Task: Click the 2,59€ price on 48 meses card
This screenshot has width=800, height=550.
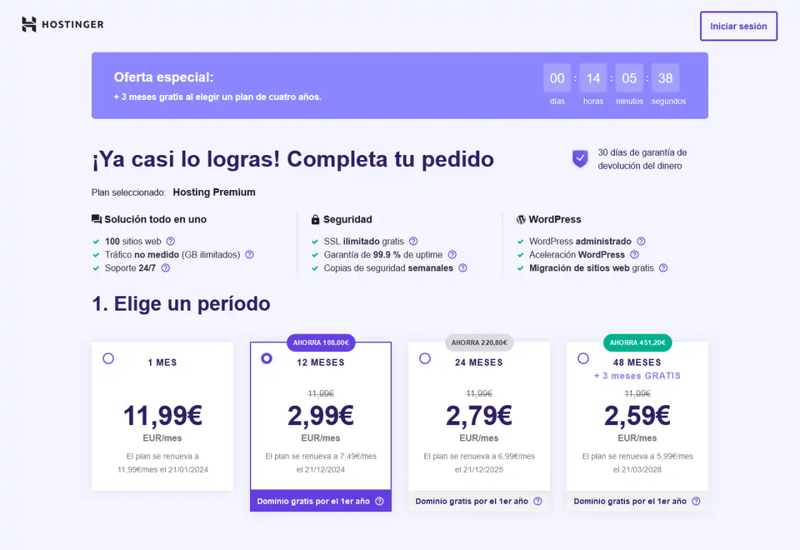Action: click(x=637, y=416)
